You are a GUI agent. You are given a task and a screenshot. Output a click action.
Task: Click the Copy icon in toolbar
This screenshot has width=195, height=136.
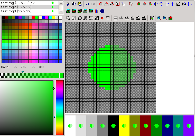(74, 4)
